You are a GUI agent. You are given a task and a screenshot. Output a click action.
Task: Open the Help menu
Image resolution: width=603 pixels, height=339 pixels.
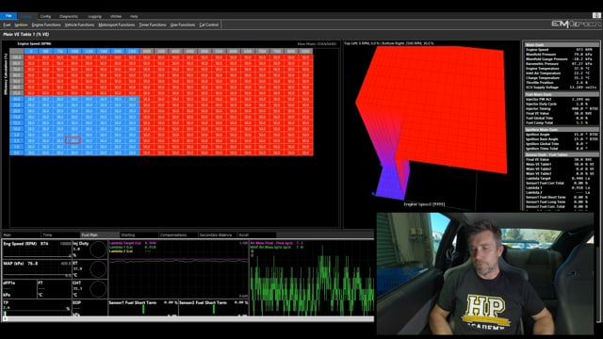[134, 16]
